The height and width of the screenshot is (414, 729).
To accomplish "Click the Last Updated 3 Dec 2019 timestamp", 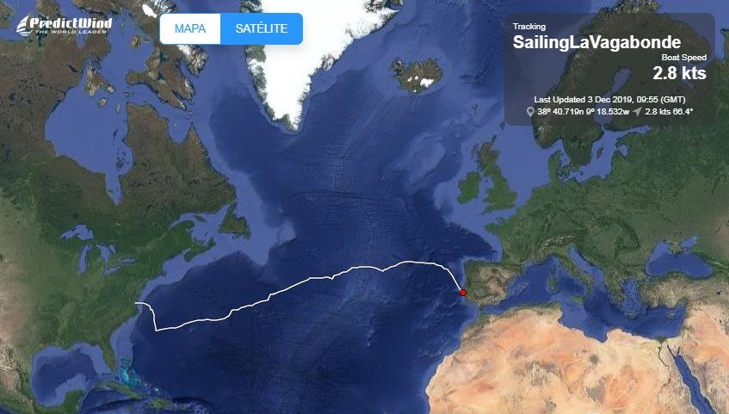I will coord(609,100).
